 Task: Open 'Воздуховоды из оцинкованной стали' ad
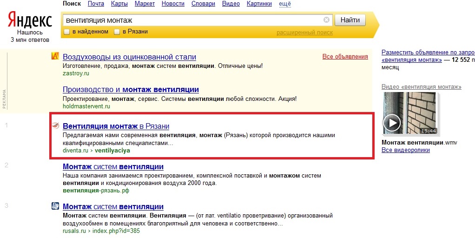click(x=129, y=57)
